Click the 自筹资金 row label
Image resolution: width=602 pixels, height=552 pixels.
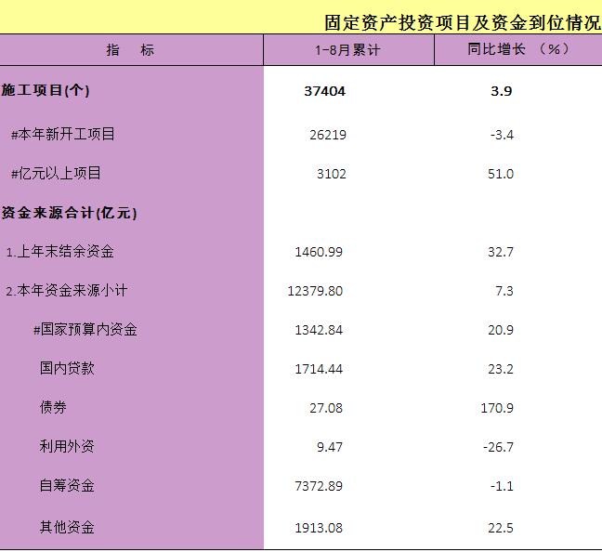pos(67,485)
